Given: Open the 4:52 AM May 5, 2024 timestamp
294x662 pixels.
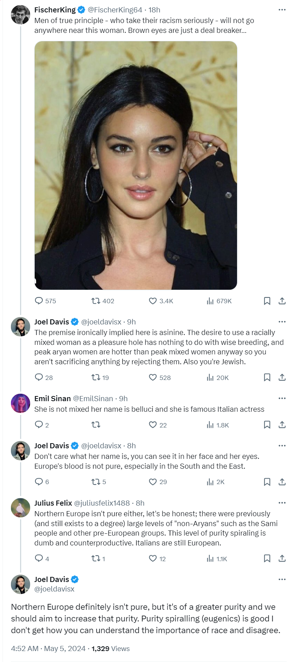Looking at the screenshot, I should [48, 648].
